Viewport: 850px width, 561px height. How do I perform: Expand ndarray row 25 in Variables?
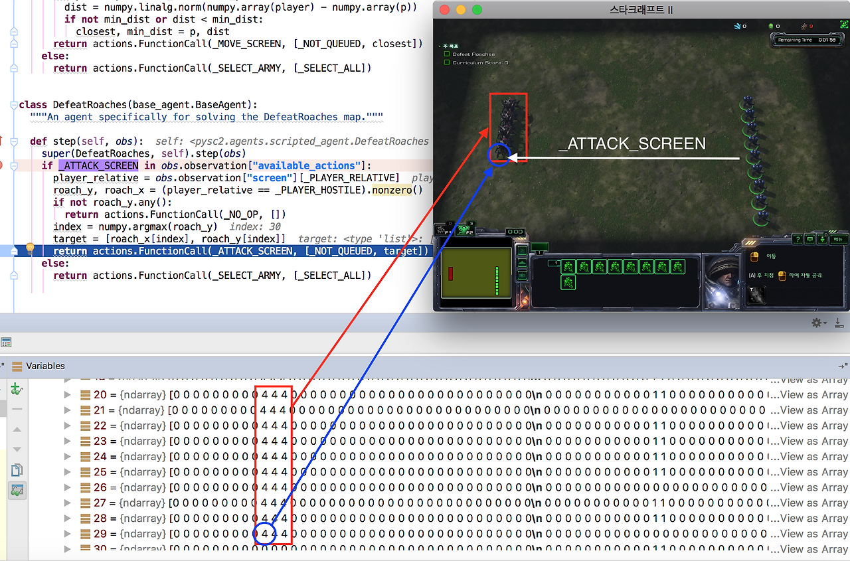67,472
